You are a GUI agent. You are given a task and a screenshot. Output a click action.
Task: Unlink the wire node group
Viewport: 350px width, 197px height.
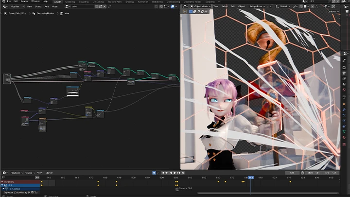click(x=105, y=7)
